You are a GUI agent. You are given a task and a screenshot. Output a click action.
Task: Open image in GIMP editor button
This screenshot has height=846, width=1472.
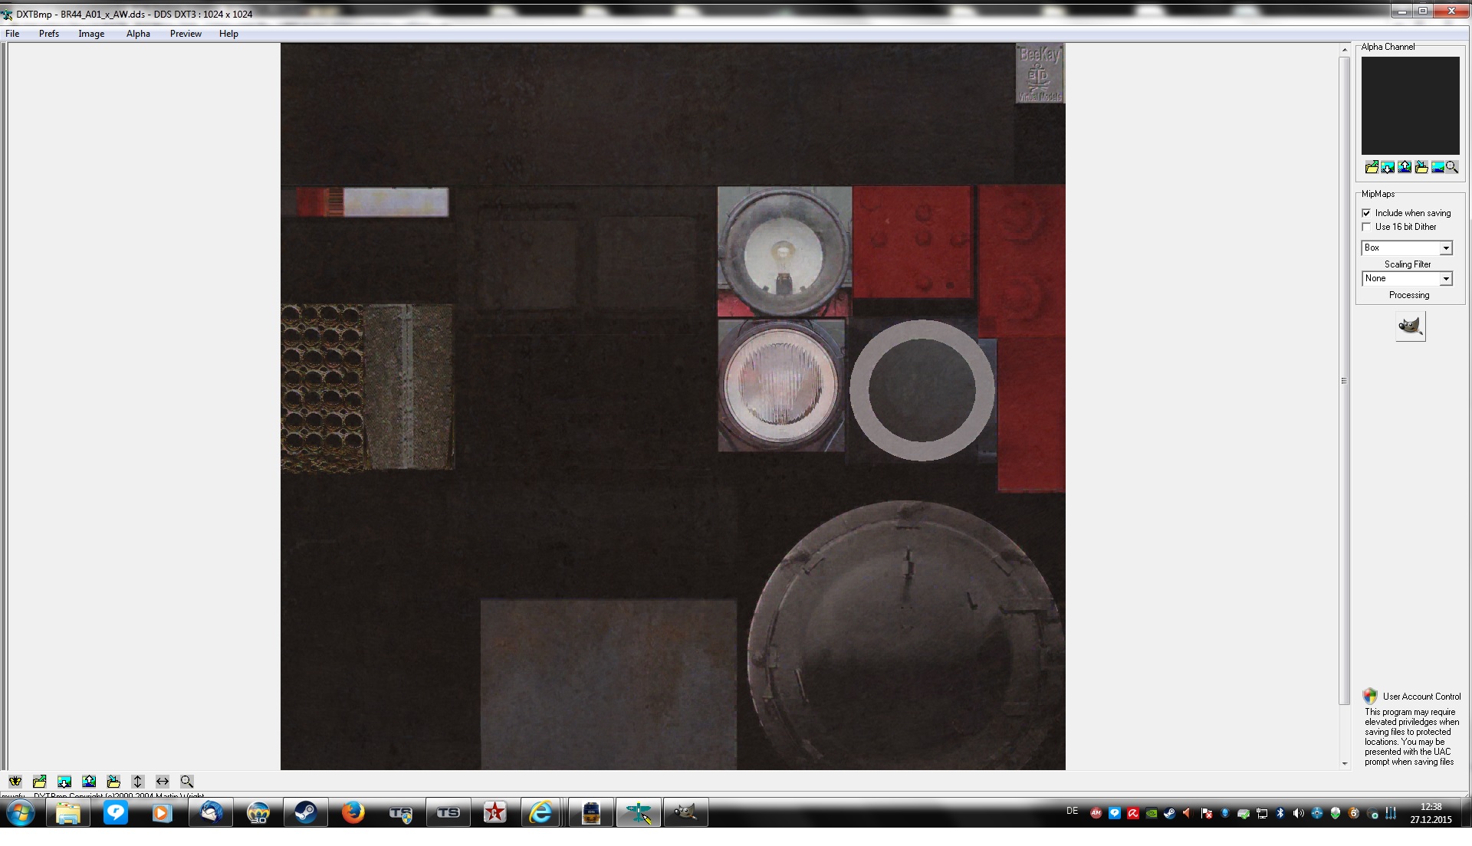point(1410,326)
